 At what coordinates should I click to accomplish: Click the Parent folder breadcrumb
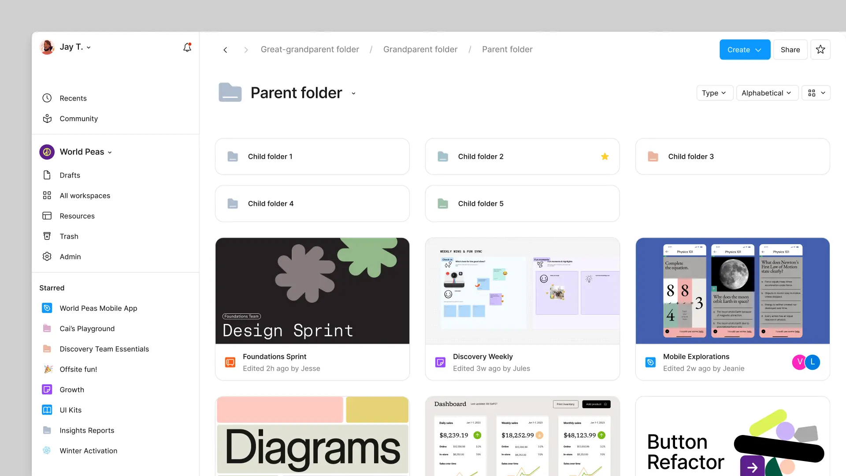(x=507, y=49)
